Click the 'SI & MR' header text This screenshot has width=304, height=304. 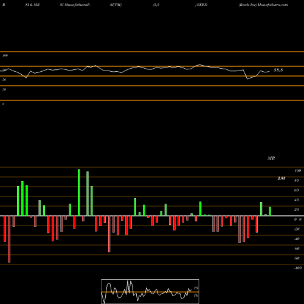click(x=32, y=5)
